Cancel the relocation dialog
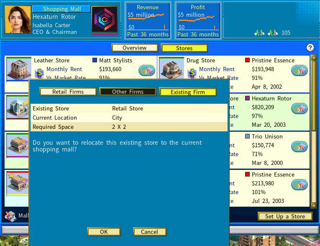The image size is (320, 246). click(x=149, y=232)
